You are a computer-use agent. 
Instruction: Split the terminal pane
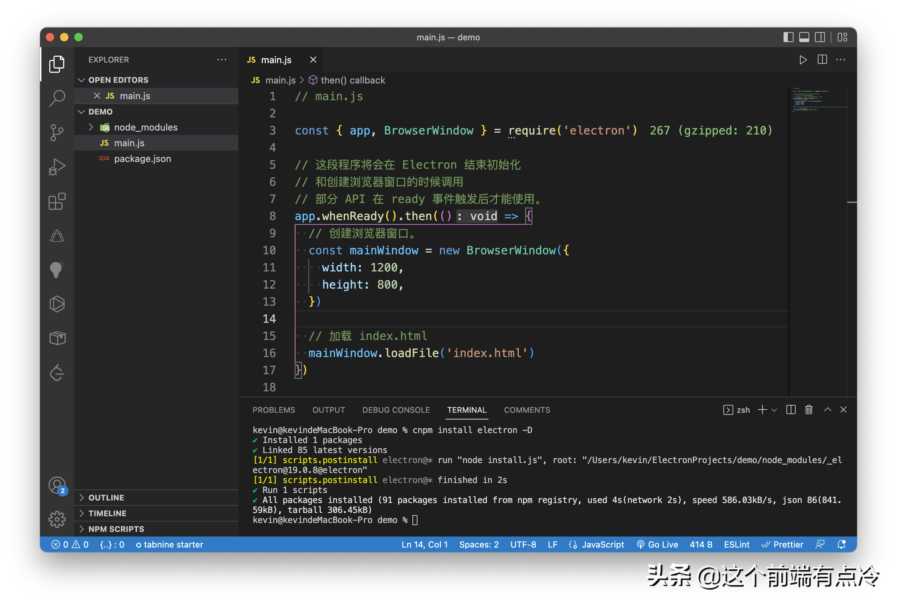point(791,410)
